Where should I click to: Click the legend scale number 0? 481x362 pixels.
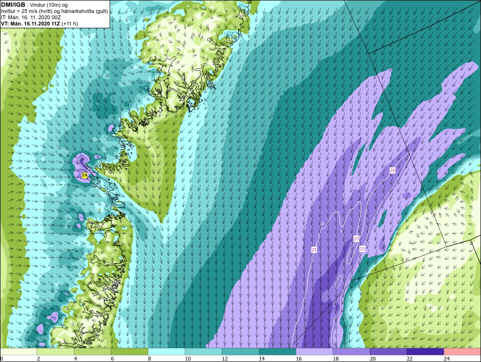[1, 359]
